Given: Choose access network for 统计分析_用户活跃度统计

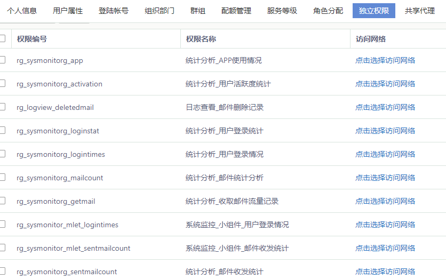Looking at the screenshot, I should tap(385, 84).
